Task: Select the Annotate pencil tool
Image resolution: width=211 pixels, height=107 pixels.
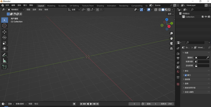Action: tap(4, 55)
